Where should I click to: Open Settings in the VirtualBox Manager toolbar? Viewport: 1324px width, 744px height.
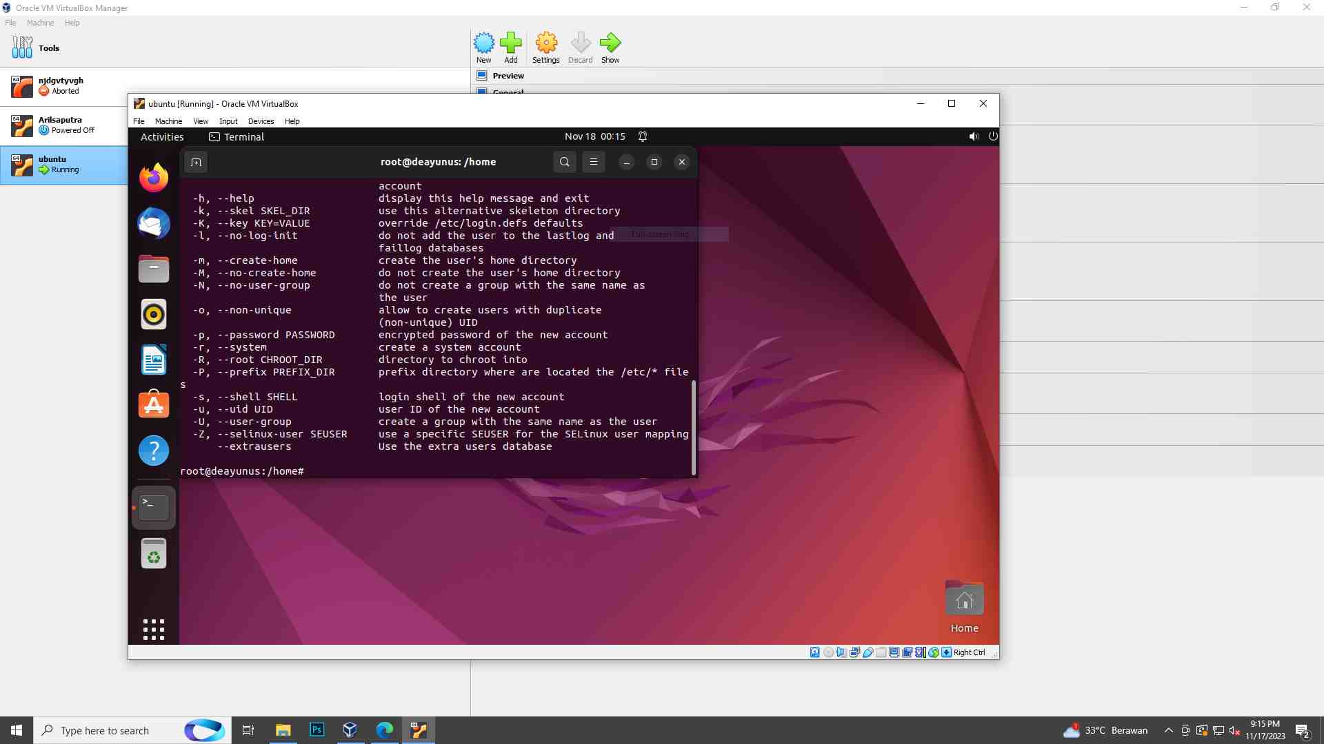[546, 48]
